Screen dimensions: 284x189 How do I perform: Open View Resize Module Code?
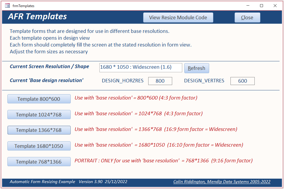click(x=178, y=17)
